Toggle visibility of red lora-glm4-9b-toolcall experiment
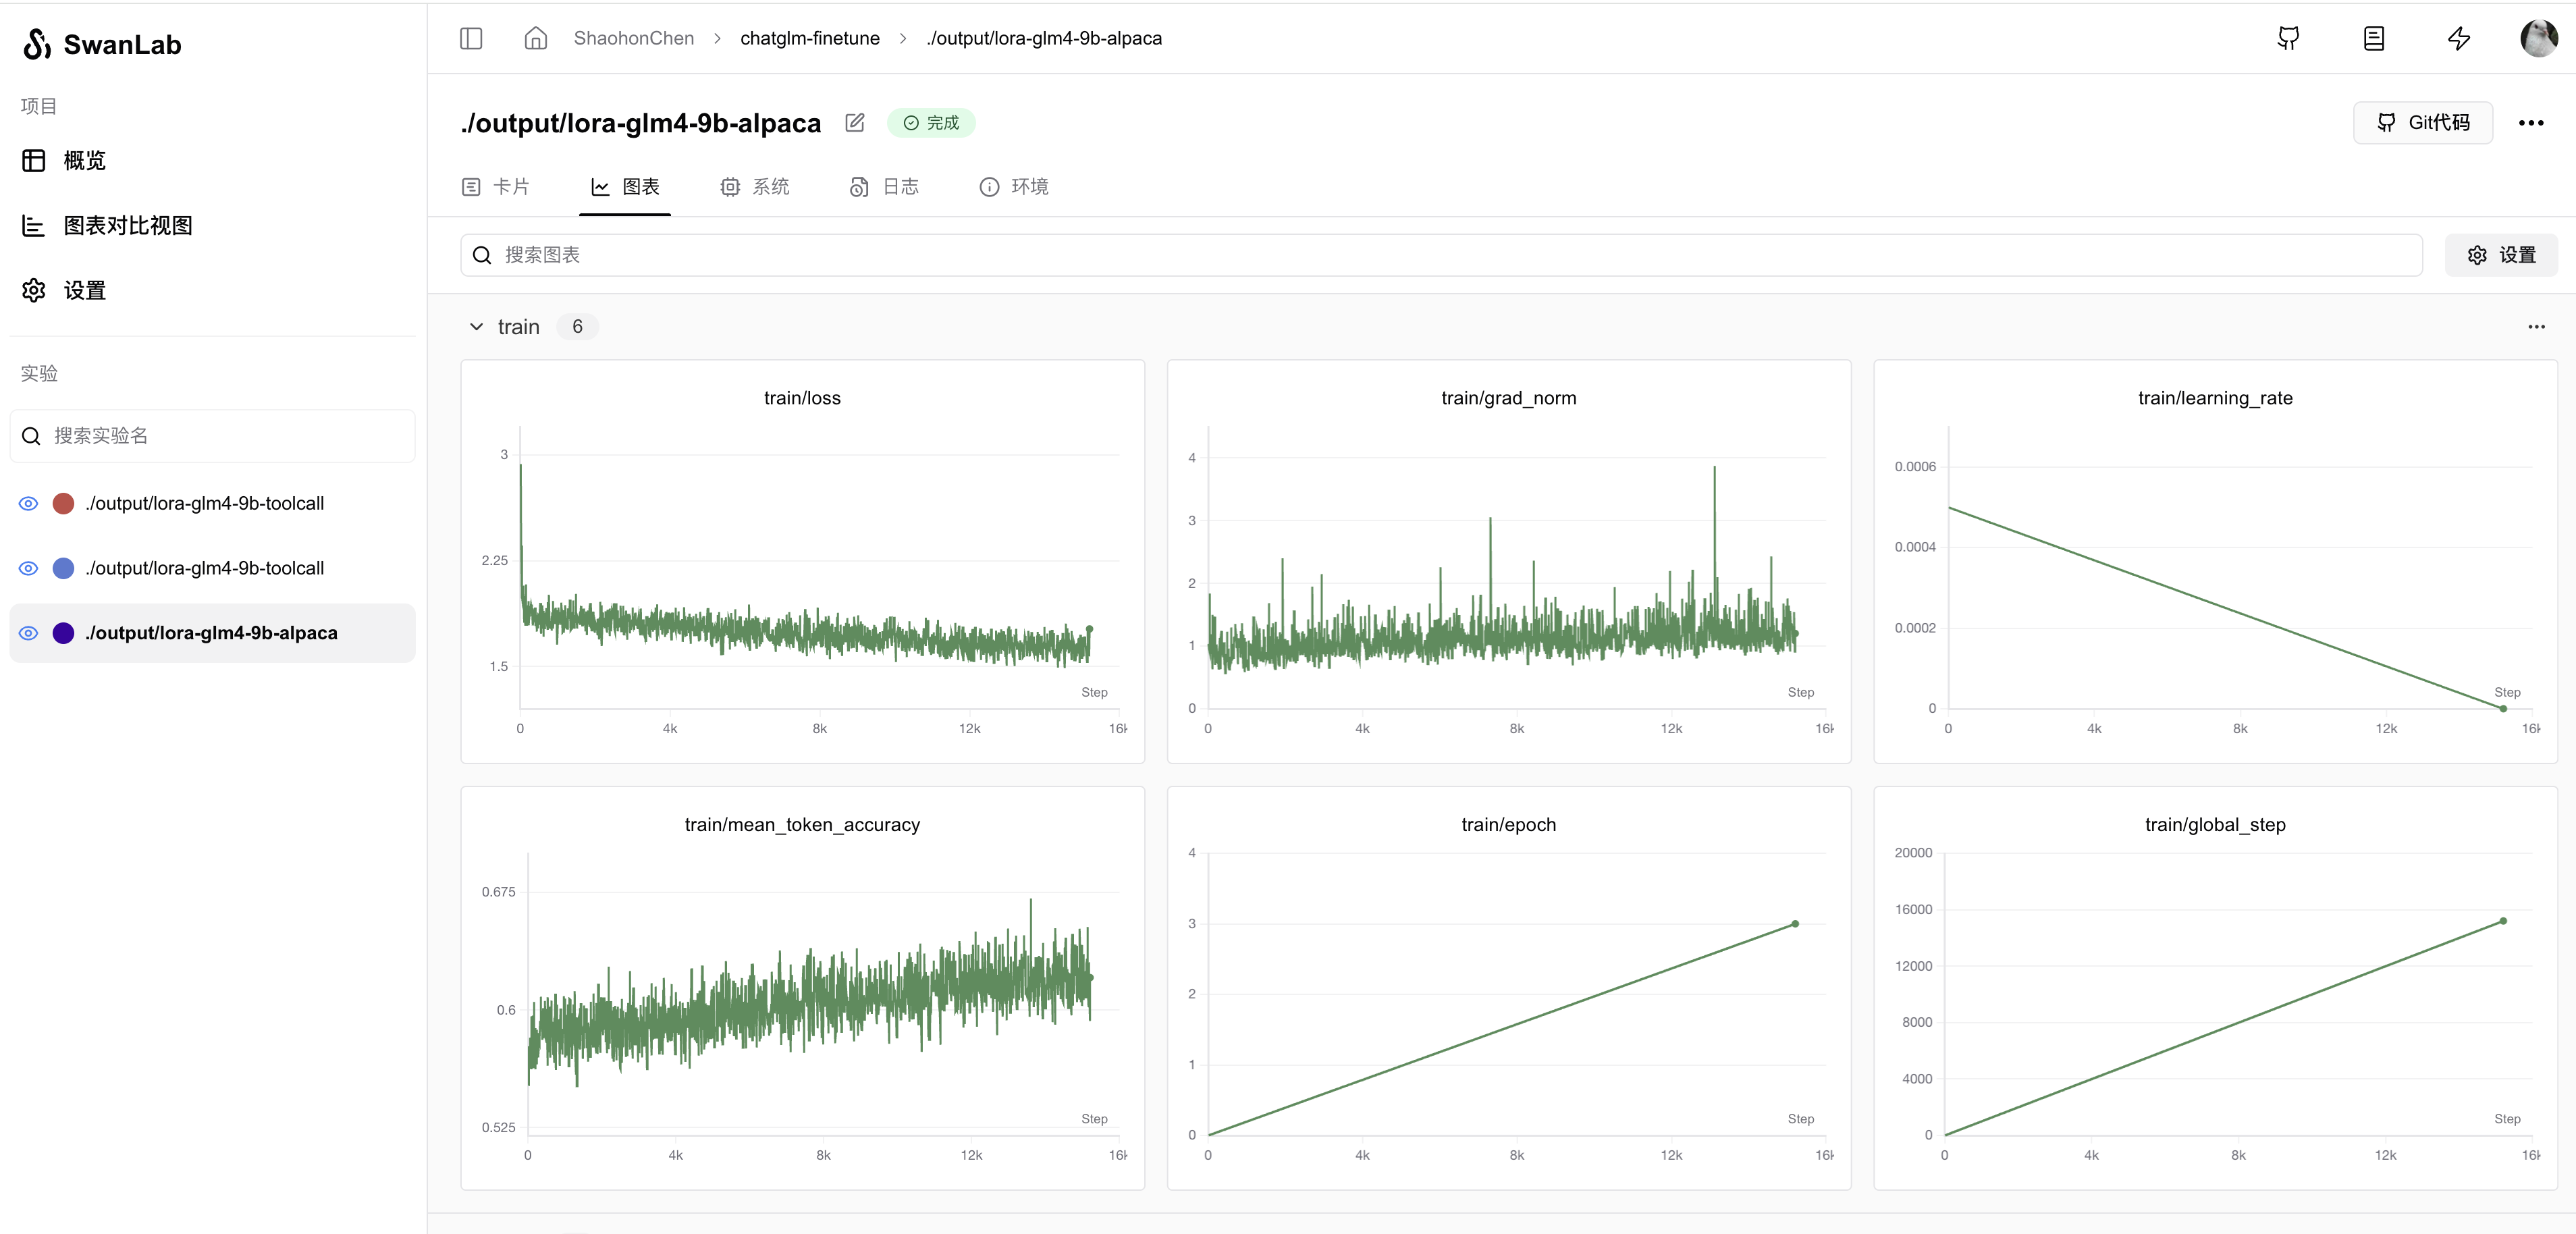Screen dimensions: 2576x1234 [x=29, y=503]
